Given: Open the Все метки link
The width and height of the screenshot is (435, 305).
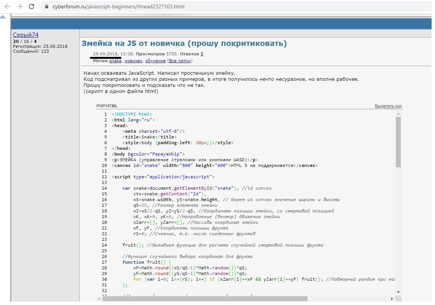Looking at the screenshot, I should coord(180,61).
